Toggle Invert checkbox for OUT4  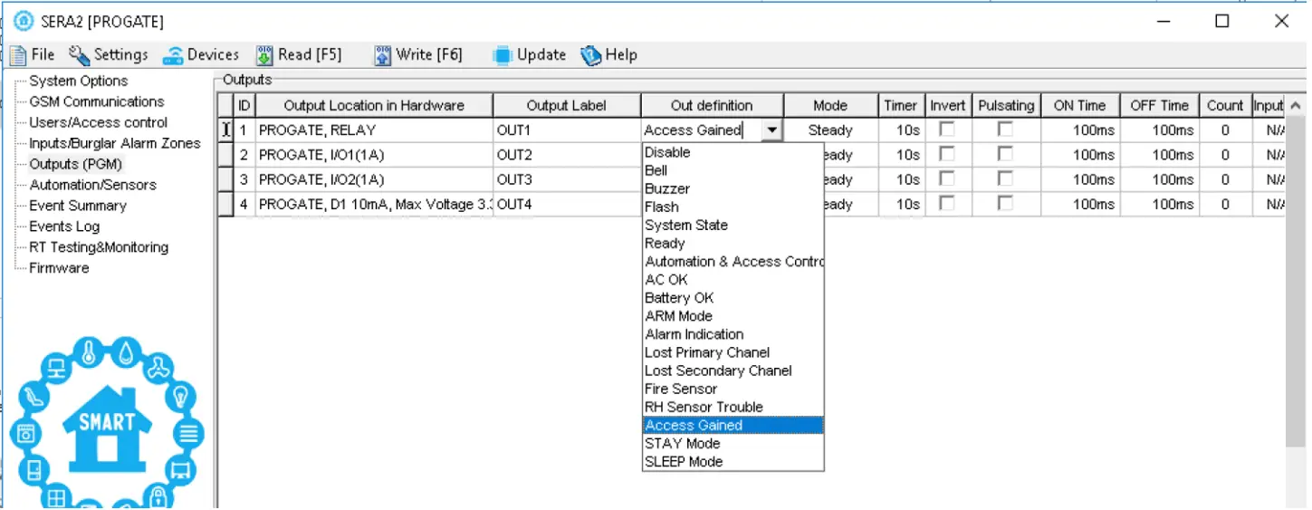(947, 204)
